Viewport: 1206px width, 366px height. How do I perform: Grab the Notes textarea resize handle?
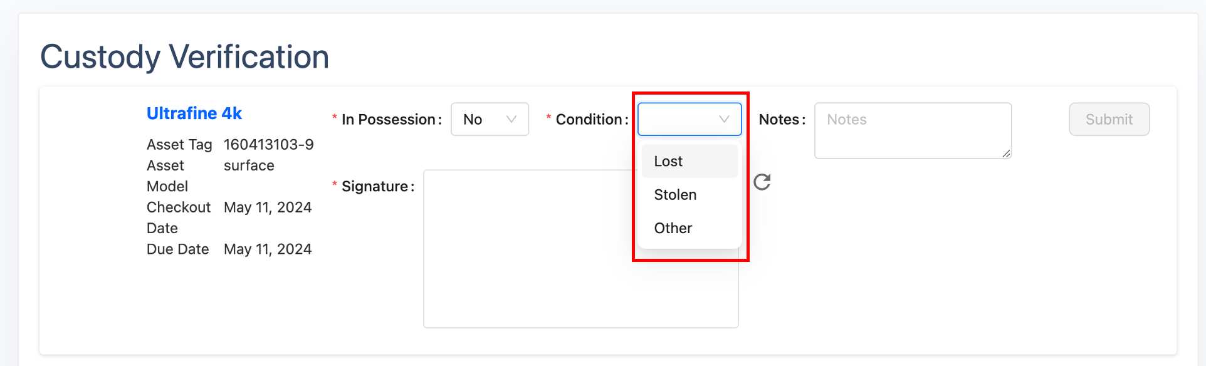[x=1006, y=154]
